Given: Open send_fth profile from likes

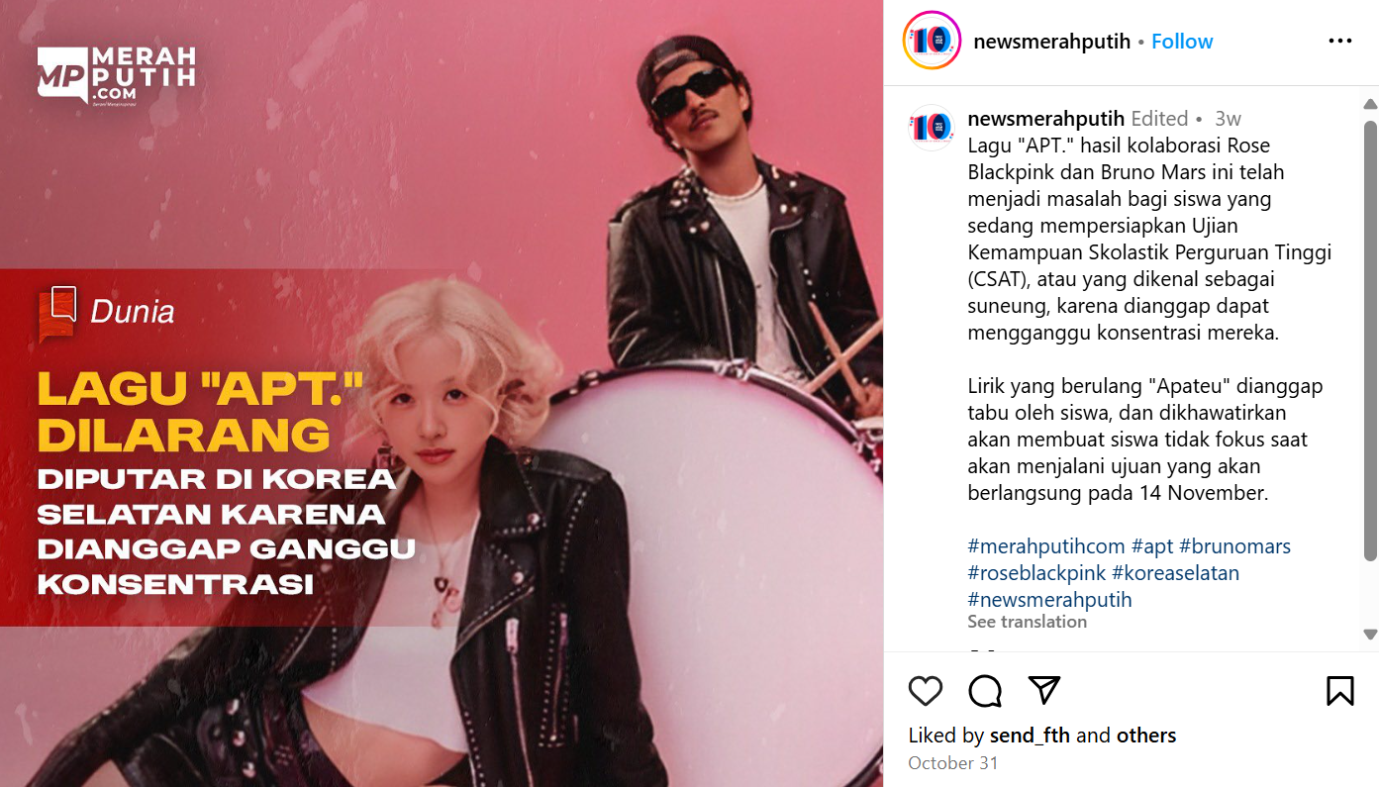Looking at the screenshot, I should pos(1031,736).
